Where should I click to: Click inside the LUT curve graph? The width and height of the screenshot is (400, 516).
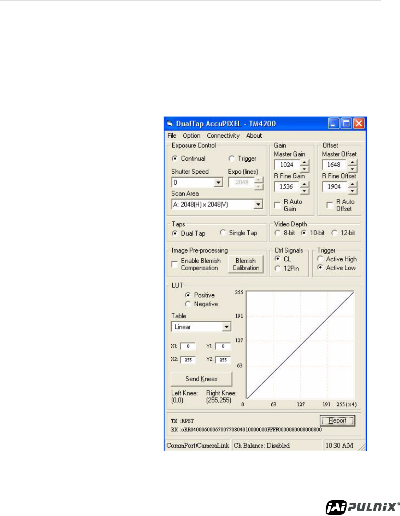pyautogui.click(x=300, y=344)
